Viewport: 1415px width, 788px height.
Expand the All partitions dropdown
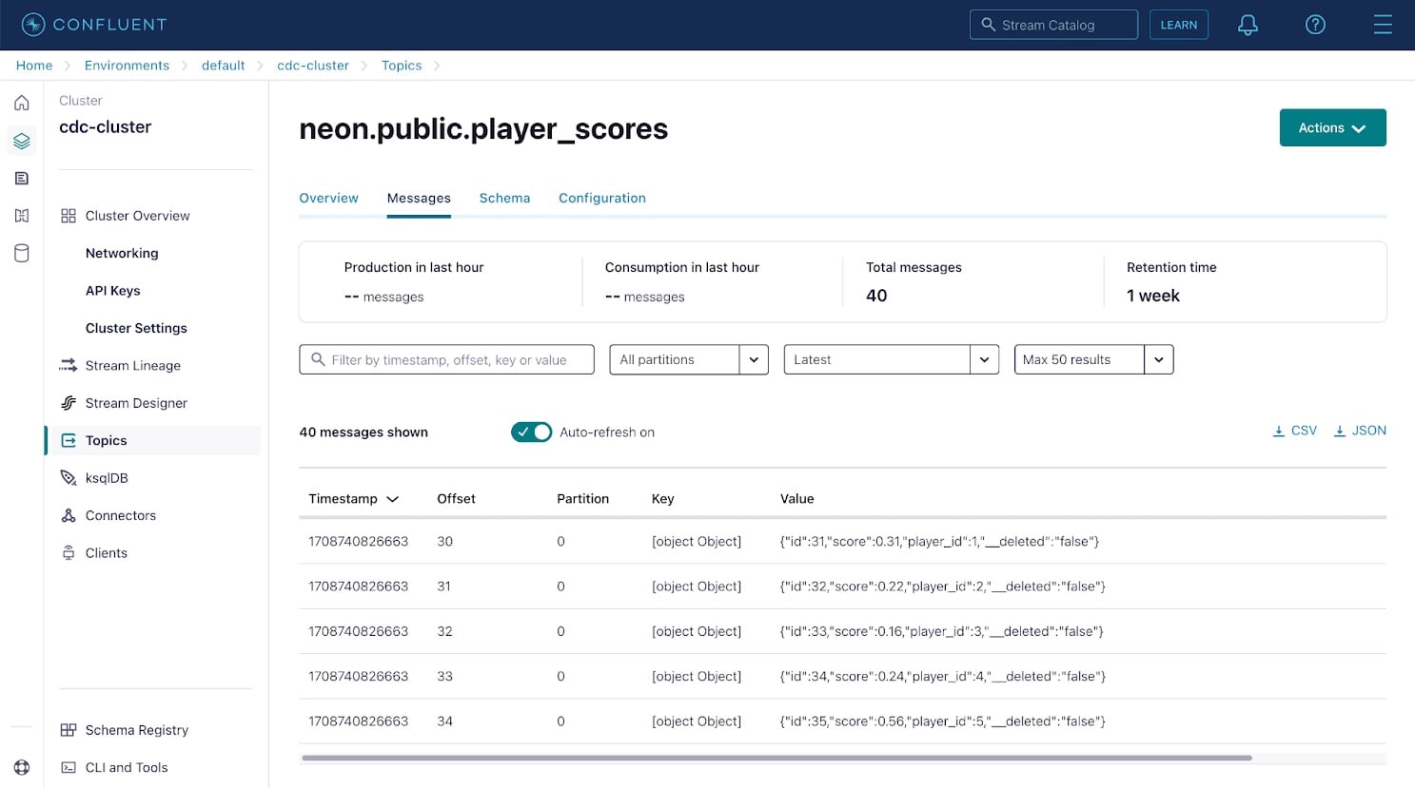point(753,359)
